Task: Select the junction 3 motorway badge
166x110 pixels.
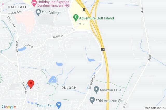Action: coord(84,10)
